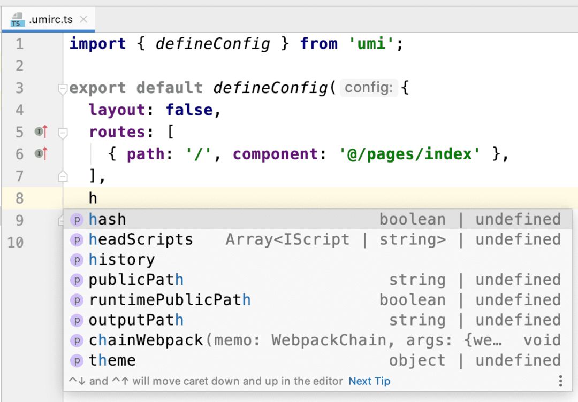
Task: Click the config: parameter inlay hint
Action: click(x=369, y=88)
